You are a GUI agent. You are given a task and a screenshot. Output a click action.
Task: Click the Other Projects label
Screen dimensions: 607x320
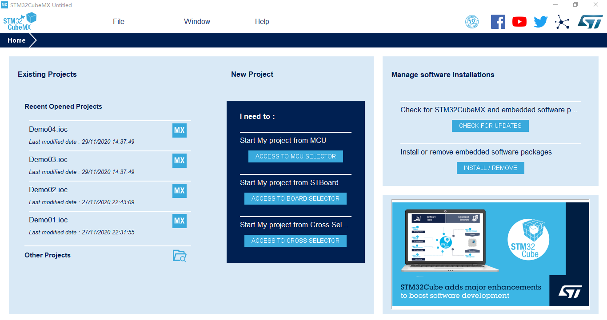48,255
